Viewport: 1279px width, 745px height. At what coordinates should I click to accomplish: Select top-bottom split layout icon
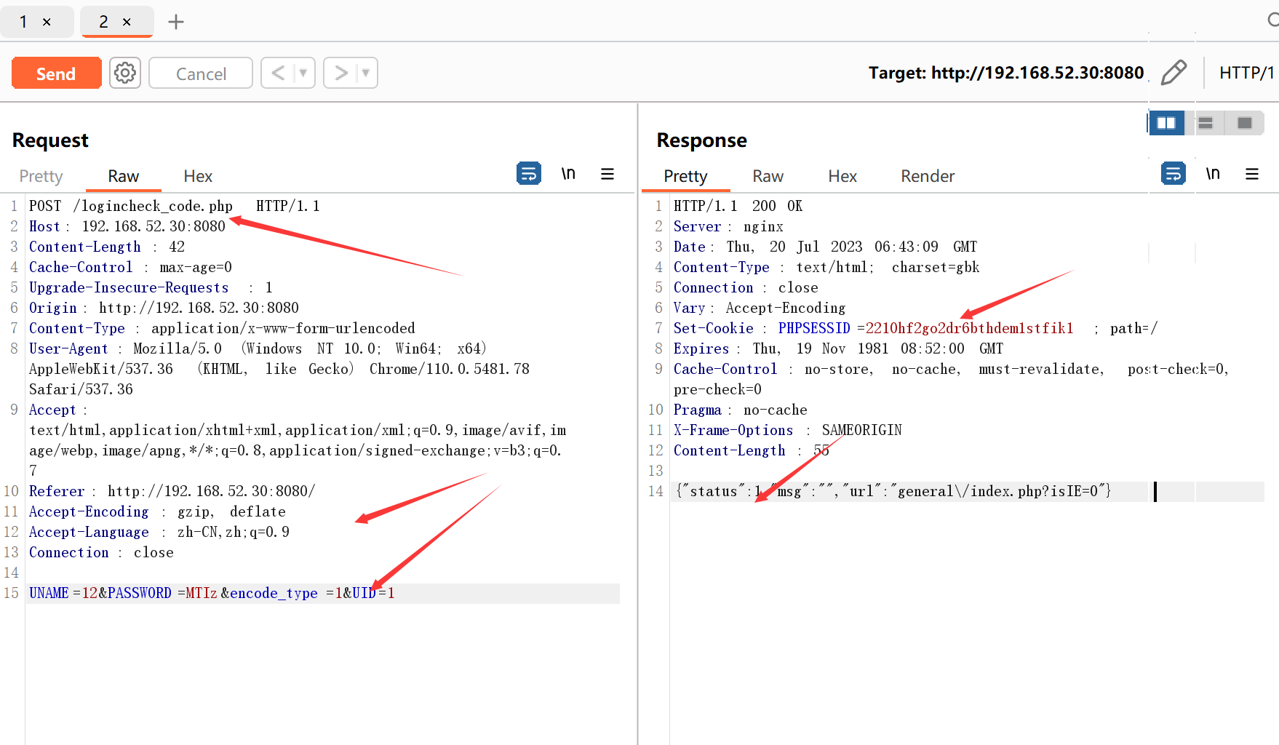pos(1206,123)
